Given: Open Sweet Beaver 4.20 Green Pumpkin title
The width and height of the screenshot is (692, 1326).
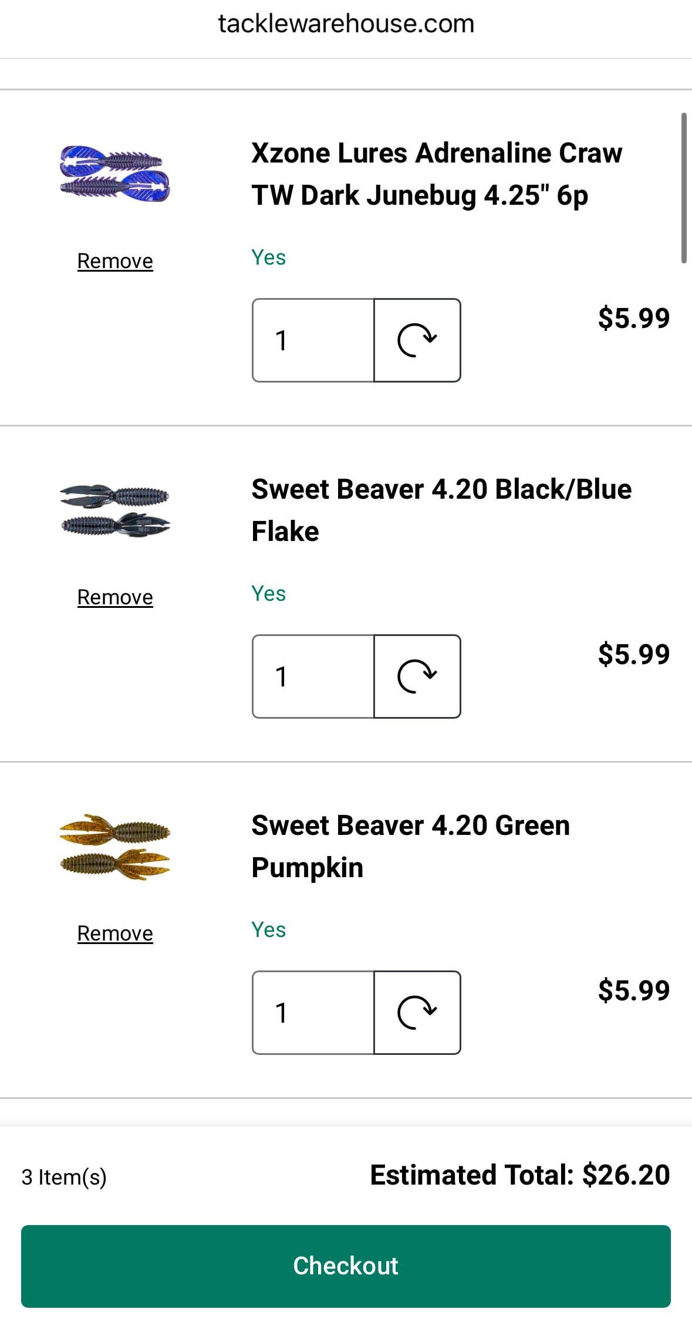Looking at the screenshot, I should coord(410,846).
